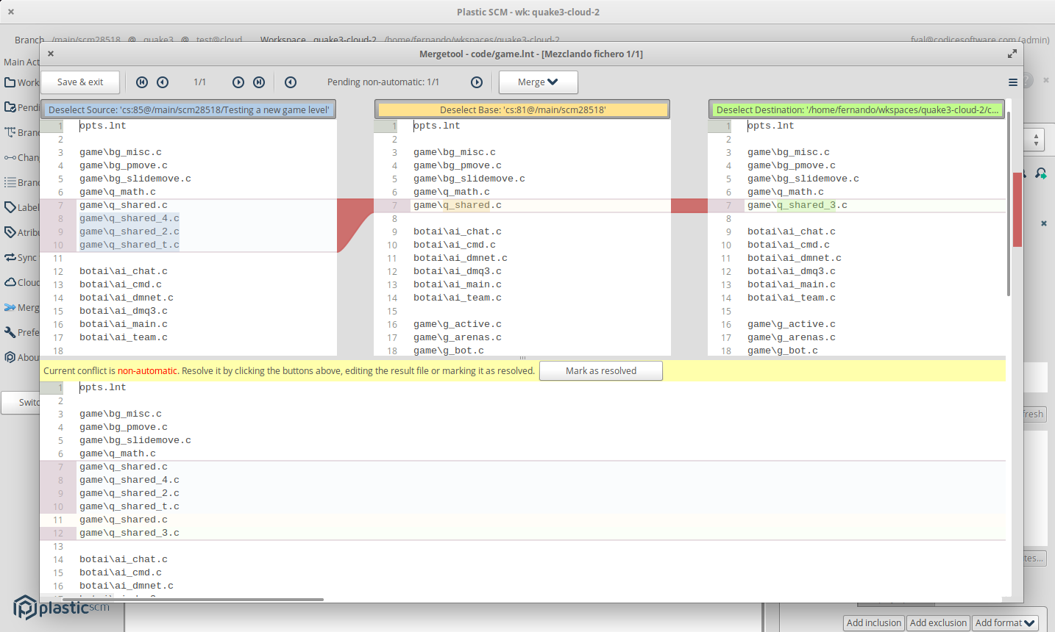The width and height of the screenshot is (1055, 632).
Task: Click the Add inclusion button
Action: (x=874, y=623)
